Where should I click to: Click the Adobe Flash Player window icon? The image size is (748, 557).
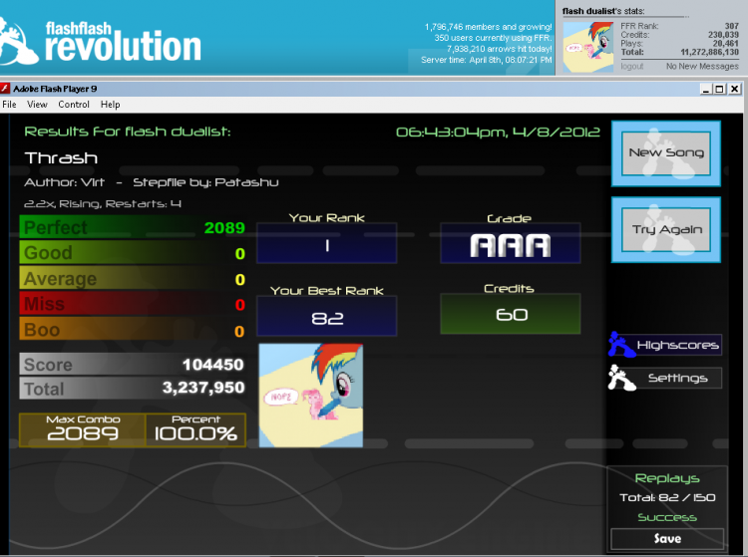pyautogui.click(x=4, y=88)
